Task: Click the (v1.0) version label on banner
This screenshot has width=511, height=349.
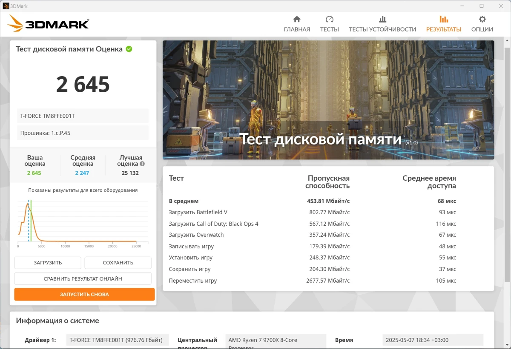Action: click(x=411, y=143)
